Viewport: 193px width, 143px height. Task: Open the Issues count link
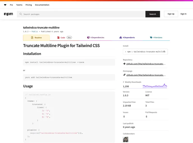click(124, 116)
